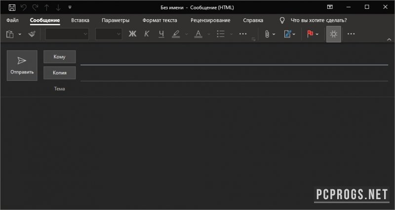Click the text highlight color marker
The width and height of the screenshot is (395, 210).
(x=176, y=34)
